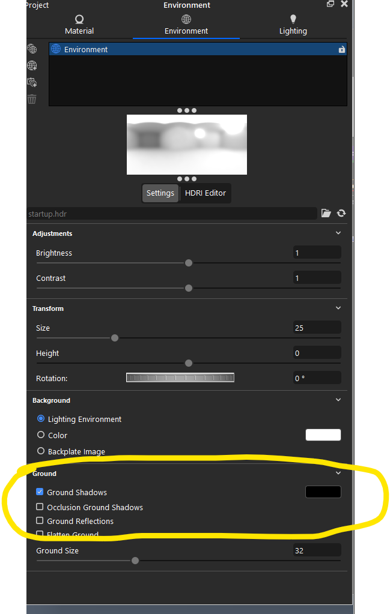
Task: Close the Project panel
Action: click(x=344, y=4)
